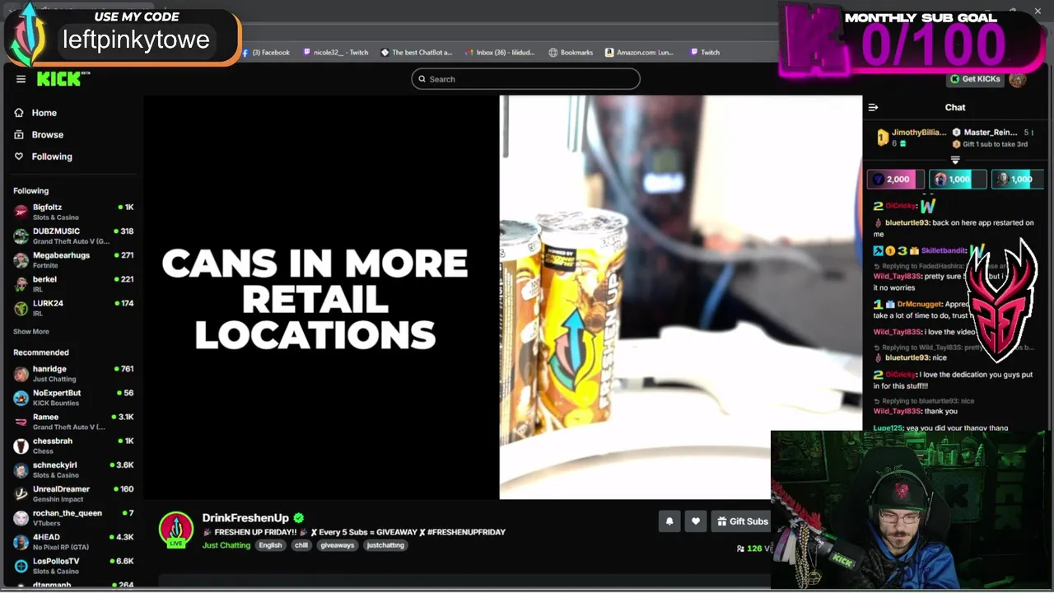The image size is (1054, 593).
Task: Focus the Search input field
Action: coord(525,79)
